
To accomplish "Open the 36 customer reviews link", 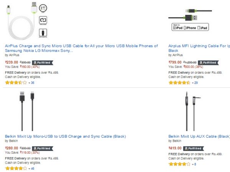I will click(x=33, y=83).
